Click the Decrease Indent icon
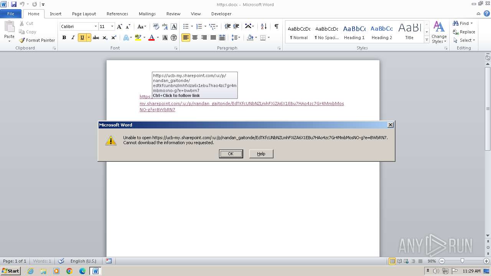 coord(227,26)
